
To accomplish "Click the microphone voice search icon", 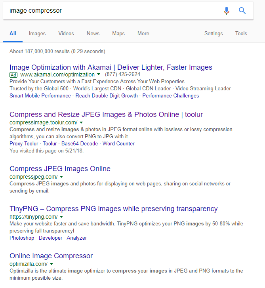I will (227, 11).
